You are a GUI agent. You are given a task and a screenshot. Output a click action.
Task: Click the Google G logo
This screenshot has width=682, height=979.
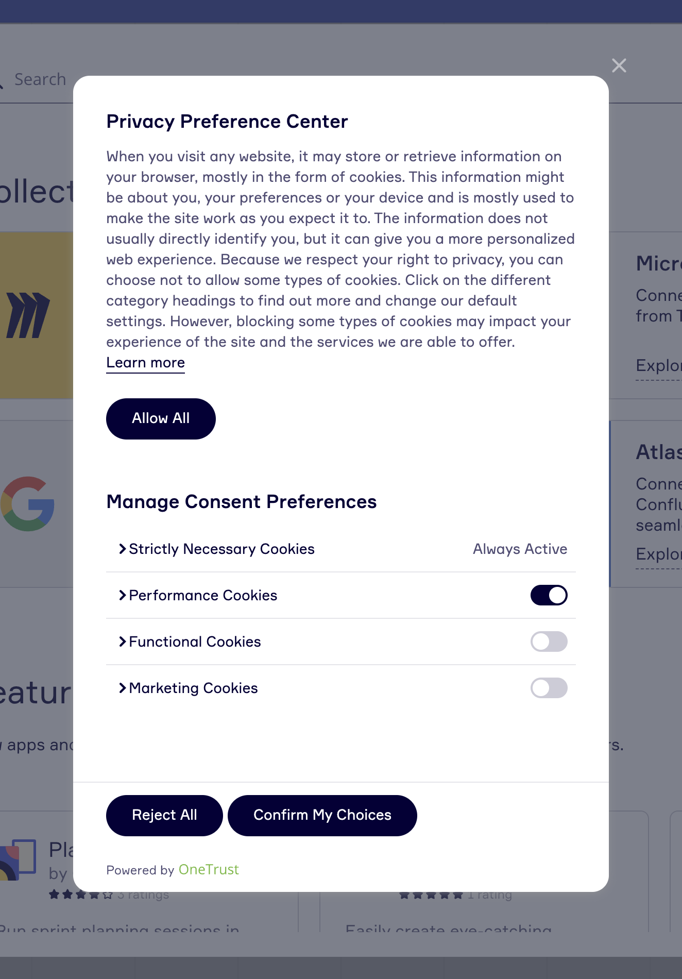tap(28, 503)
